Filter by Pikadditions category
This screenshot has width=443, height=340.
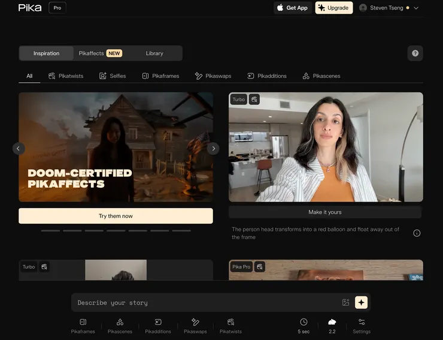[x=267, y=76]
